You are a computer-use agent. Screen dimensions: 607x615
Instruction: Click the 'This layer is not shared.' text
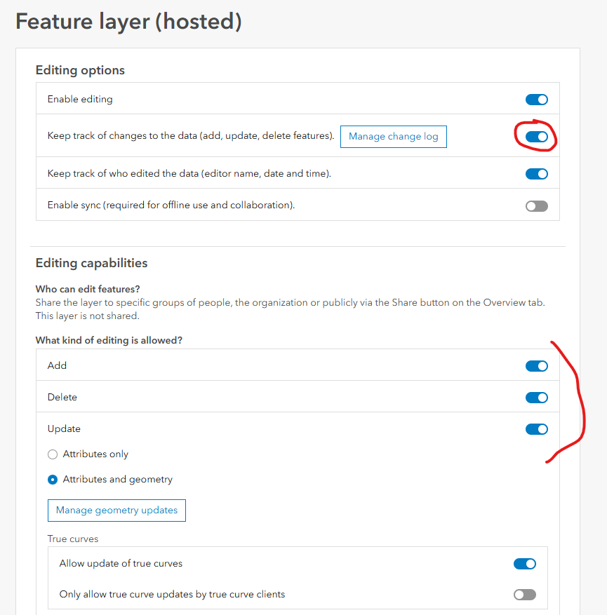click(86, 316)
